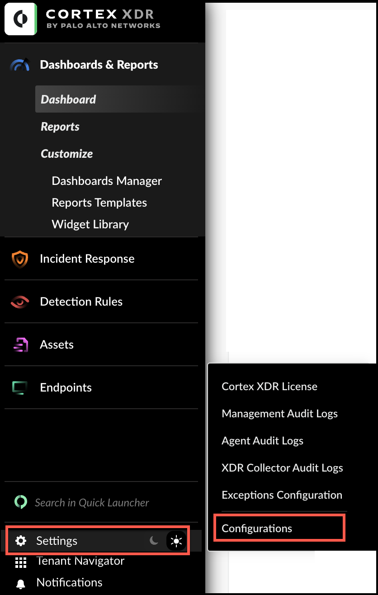Click the Endpoints monitor icon
The height and width of the screenshot is (595, 378).
click(x=20, y=387)
